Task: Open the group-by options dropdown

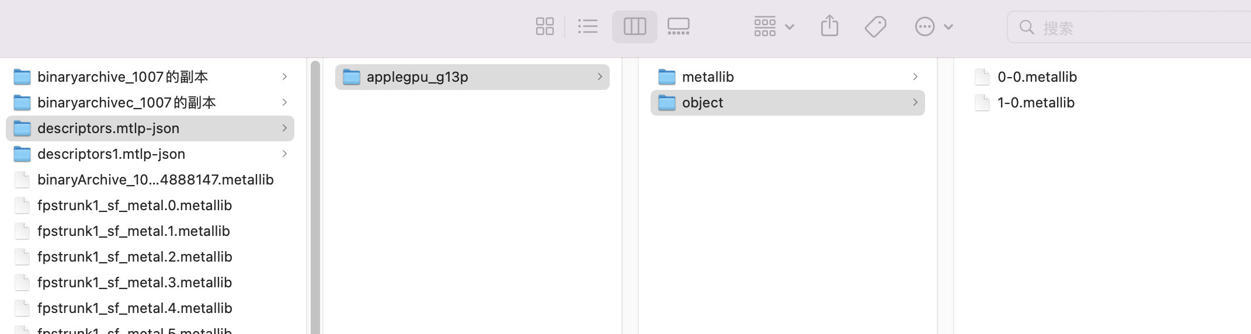Action: coord(773,27)
